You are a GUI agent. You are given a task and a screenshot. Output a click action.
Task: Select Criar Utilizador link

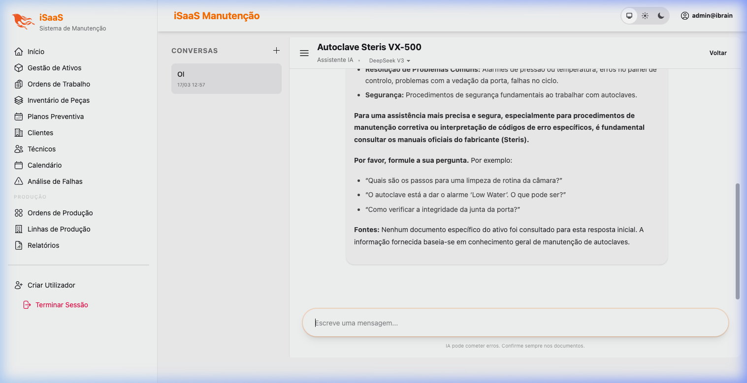click(x=51, y=285)
